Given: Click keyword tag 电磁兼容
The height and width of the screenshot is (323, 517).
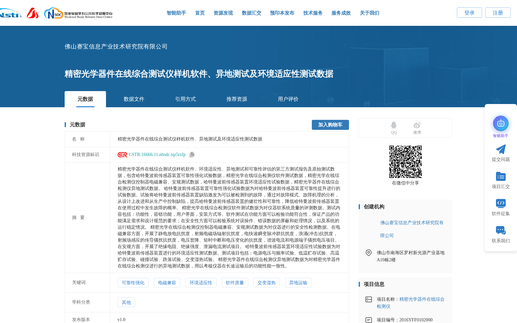Looking at the screenshot, I should point(167,283).
